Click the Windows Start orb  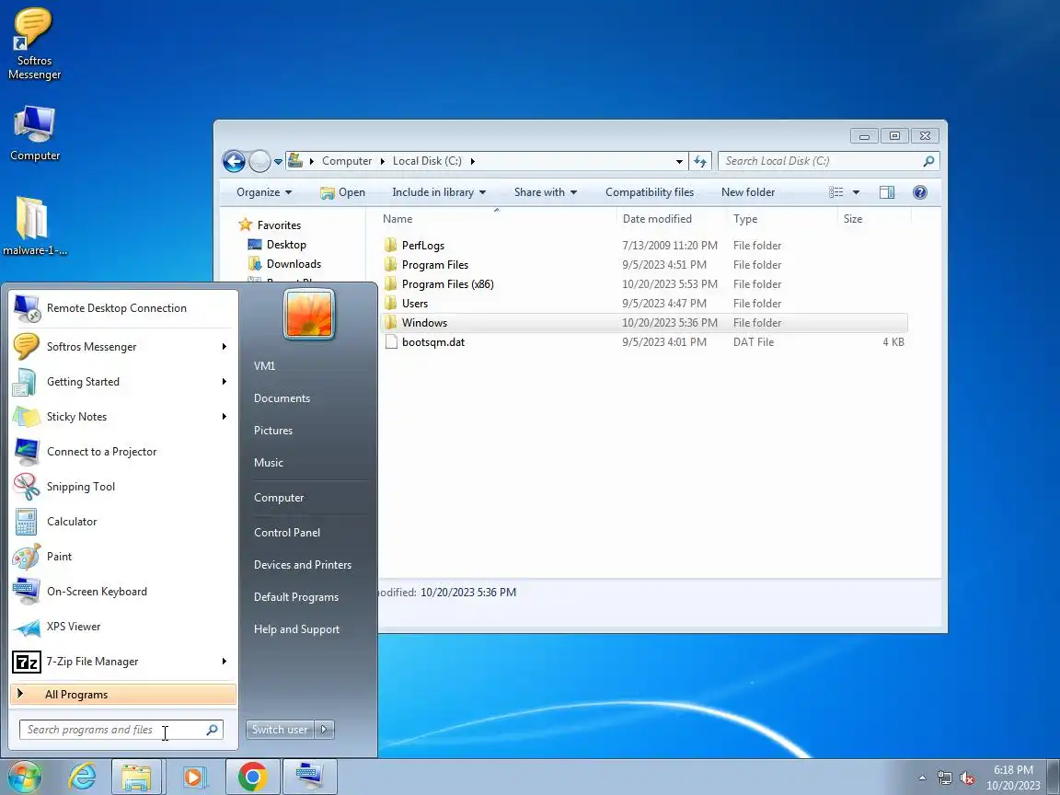point(24,777)
